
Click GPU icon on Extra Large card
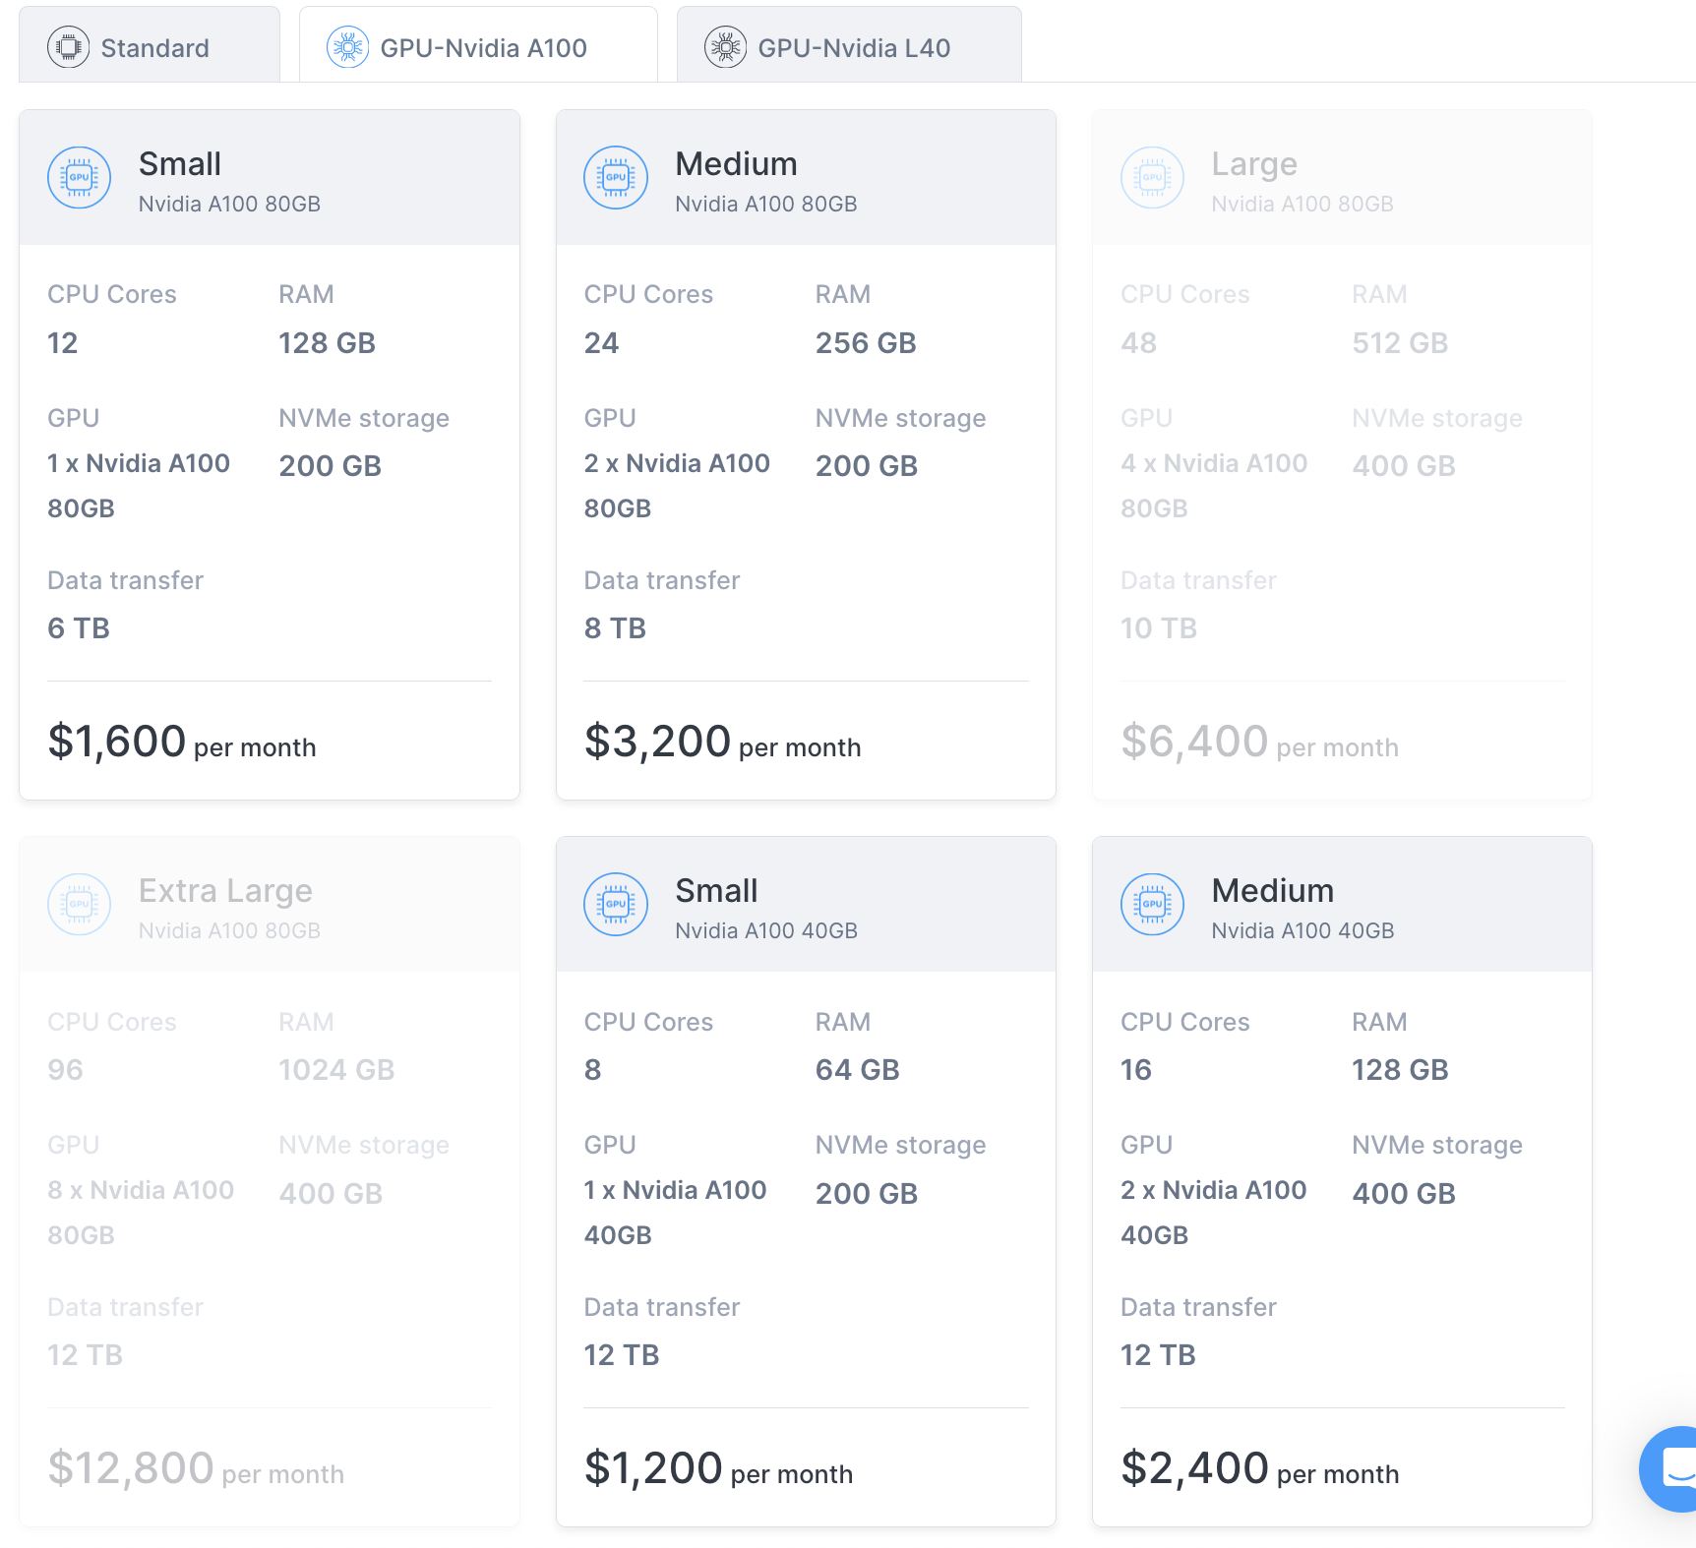coord(80,905)
